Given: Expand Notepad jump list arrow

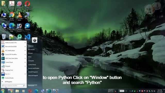Looking at the screenshot, I should coord(25,66).
